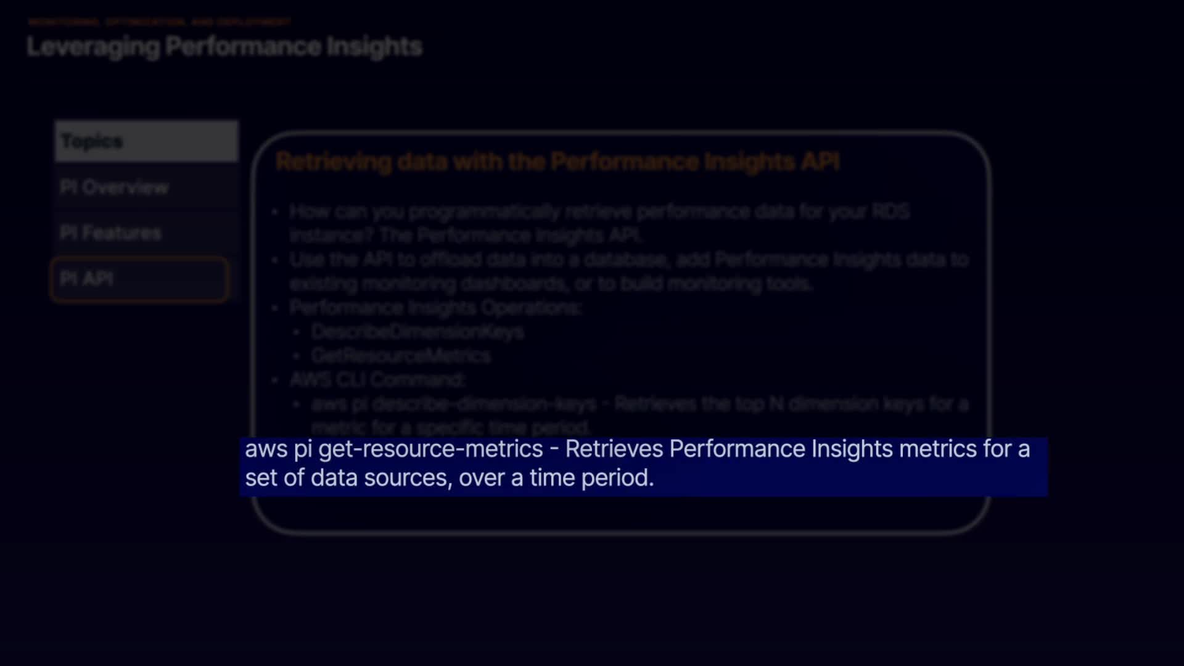Click 'set of data sources, over a time period'
Image resolution: width=1184 pixels, height=666 pixels.
click(449, 478)
